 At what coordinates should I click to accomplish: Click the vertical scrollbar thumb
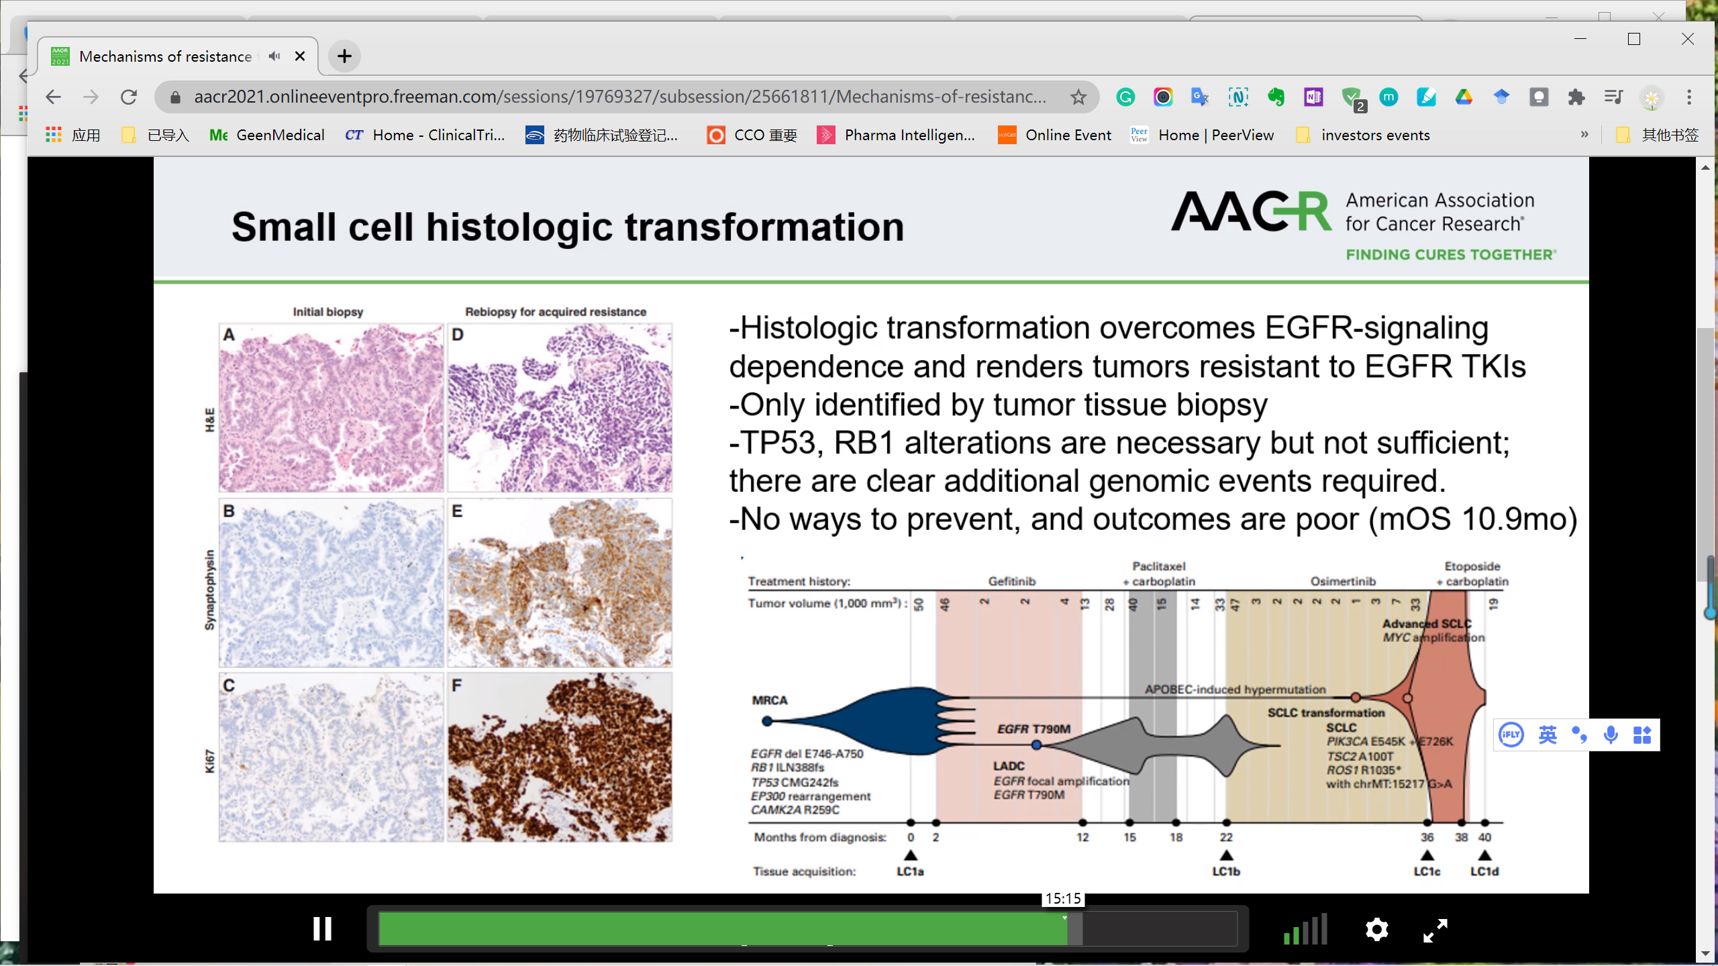1705,455
